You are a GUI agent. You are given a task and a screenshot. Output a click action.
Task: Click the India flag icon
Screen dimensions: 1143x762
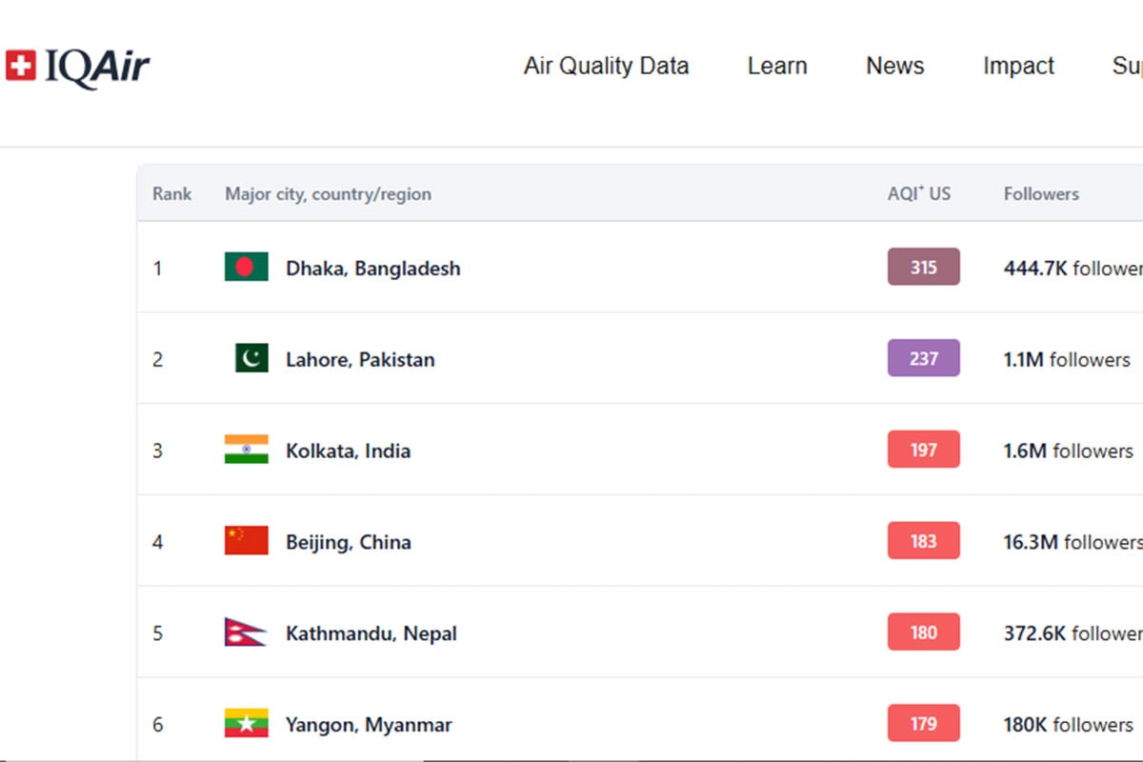coord(246,450)
